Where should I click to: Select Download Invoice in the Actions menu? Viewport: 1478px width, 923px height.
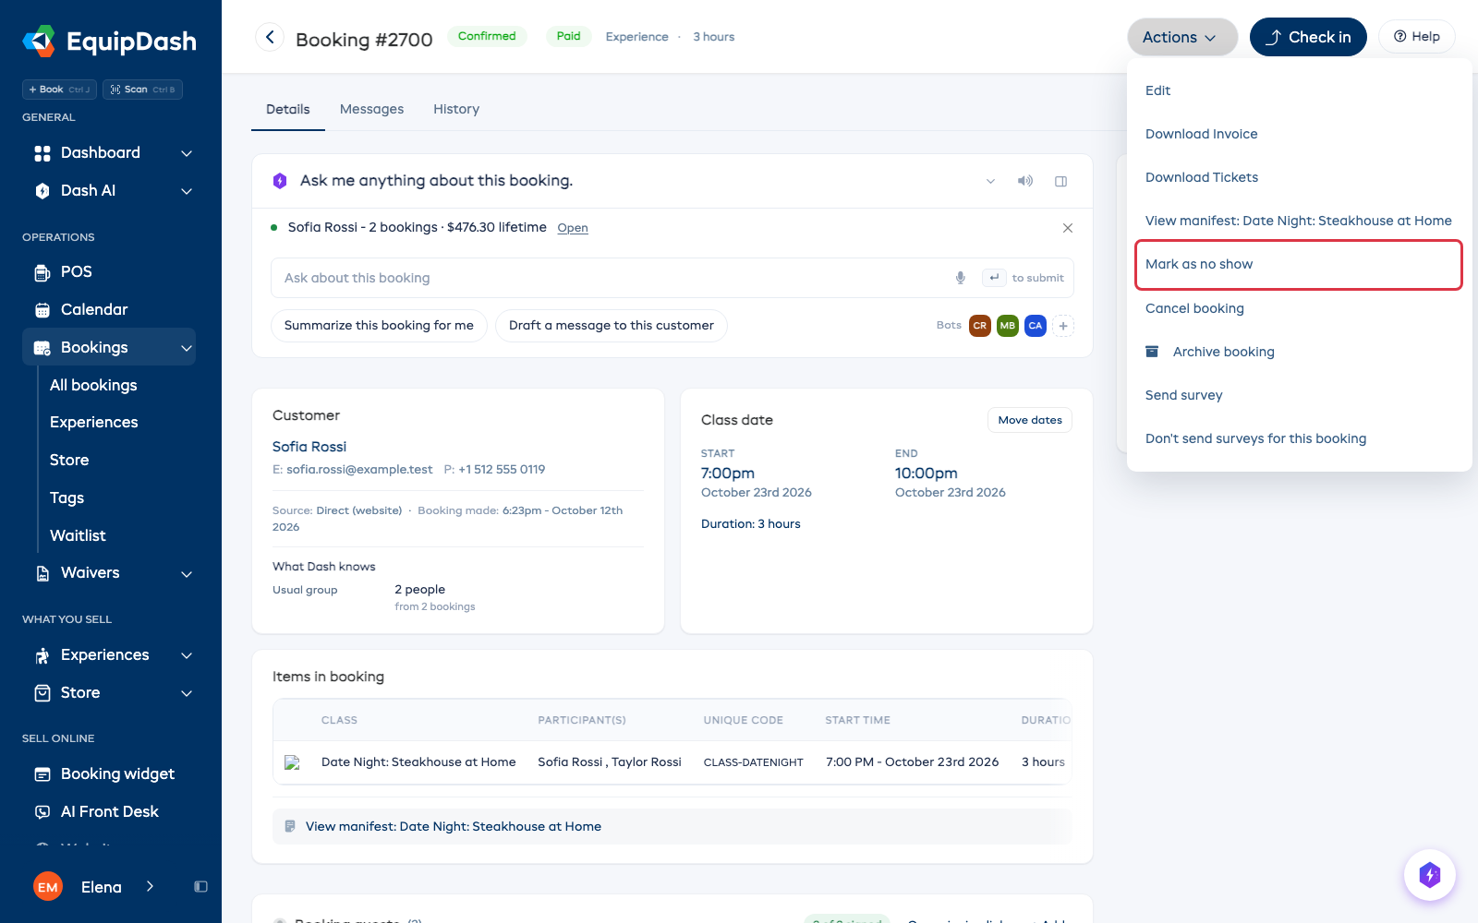click(1202, 134)
